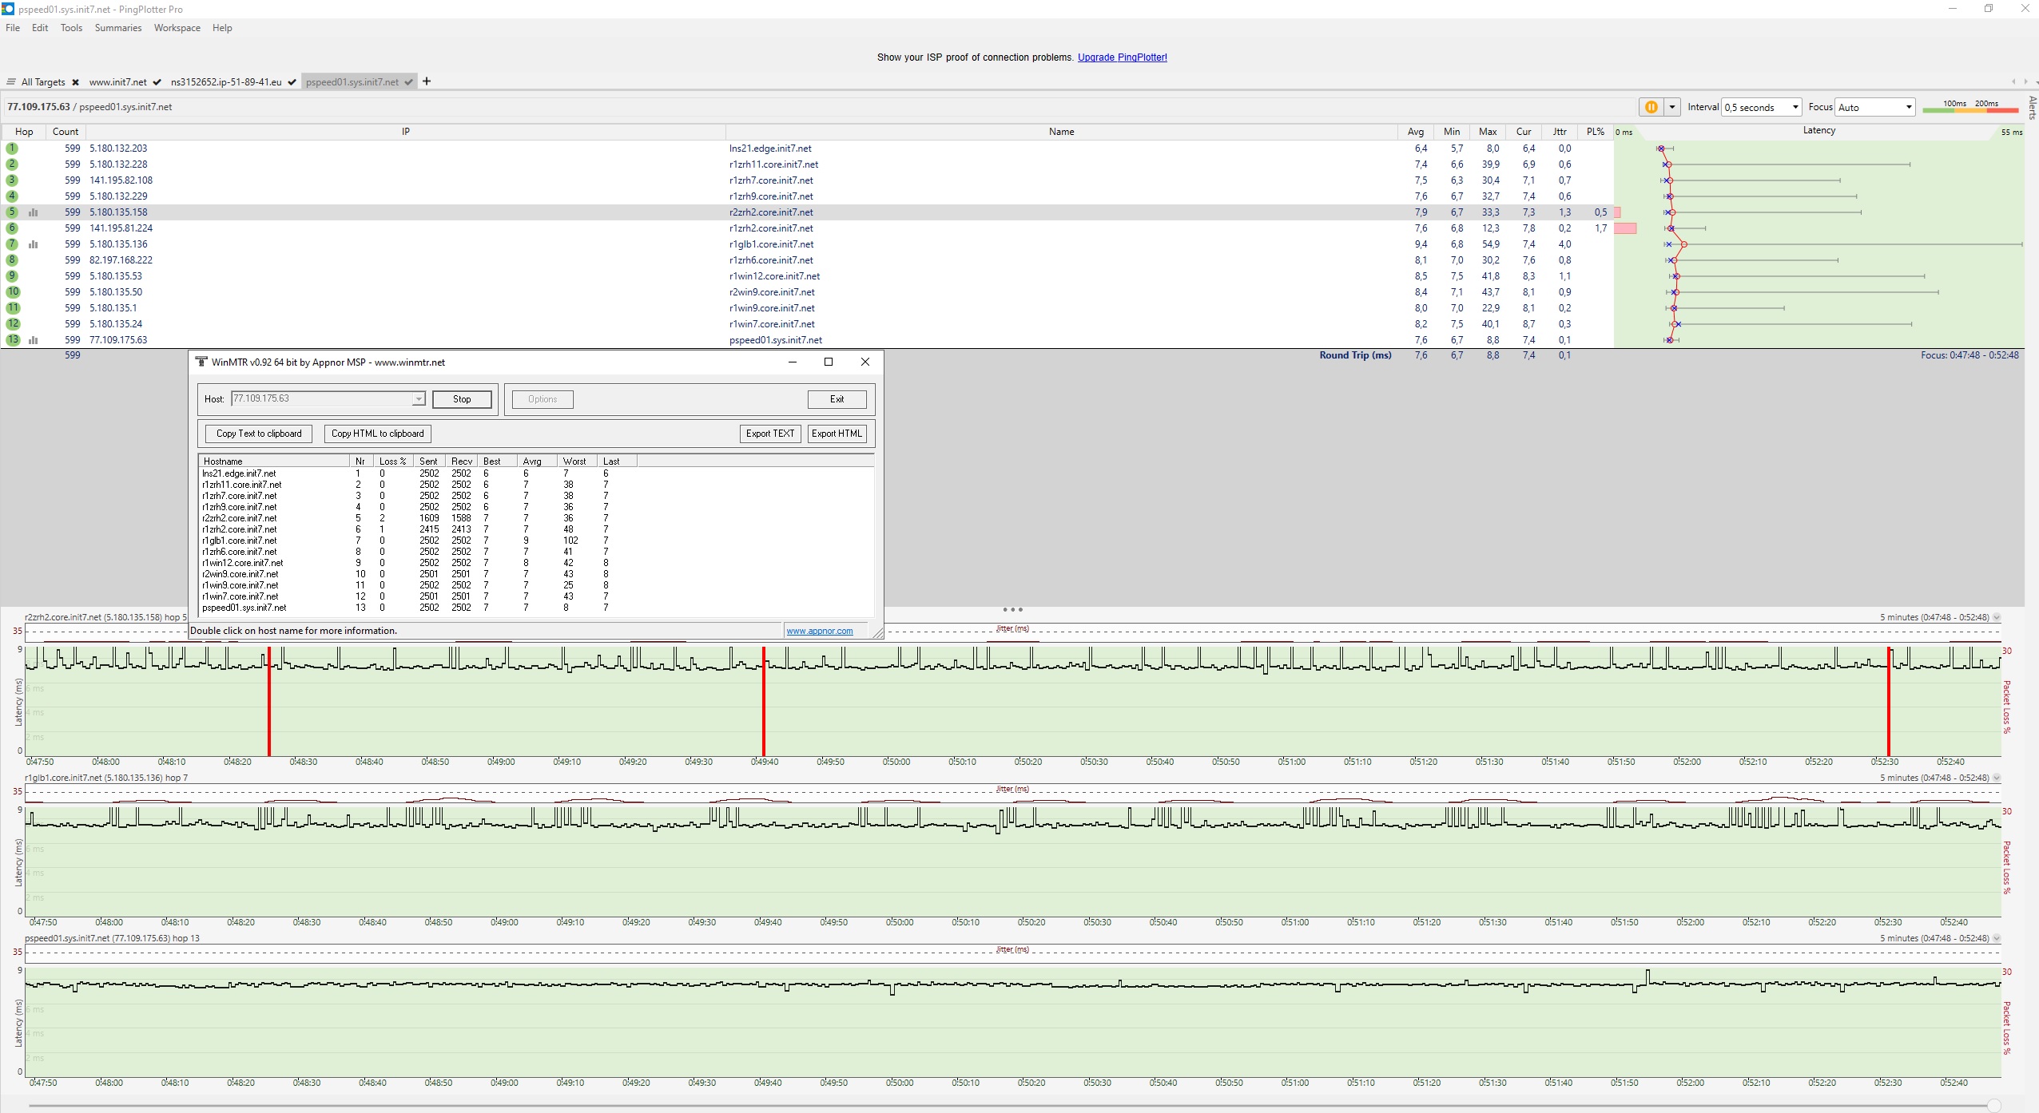Toggle the checkmark on the www.init7.net tab
Image resolution: width=2039 pixels, height=1113 pixels.
[157, 82]
